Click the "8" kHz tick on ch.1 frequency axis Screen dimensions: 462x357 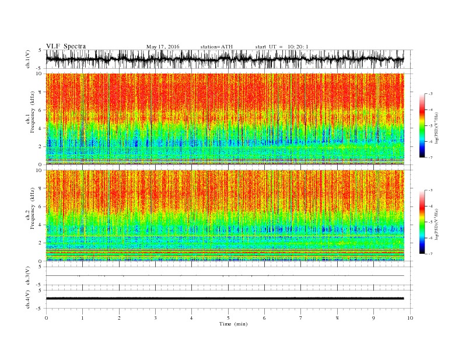coord(41,92)
